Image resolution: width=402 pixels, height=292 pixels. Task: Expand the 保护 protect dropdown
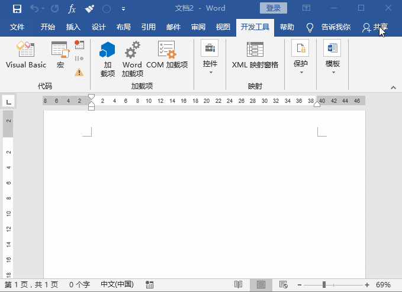coord(301,58)
